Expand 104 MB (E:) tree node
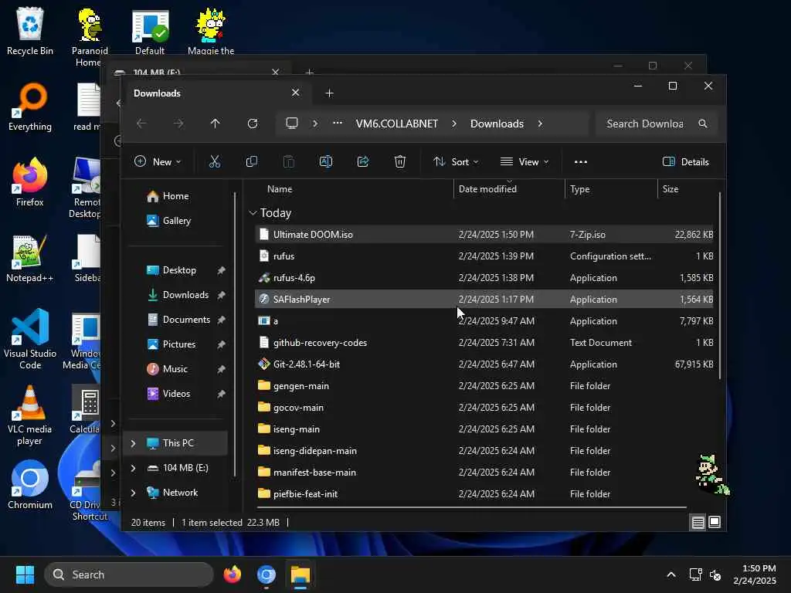 (133, 468)
